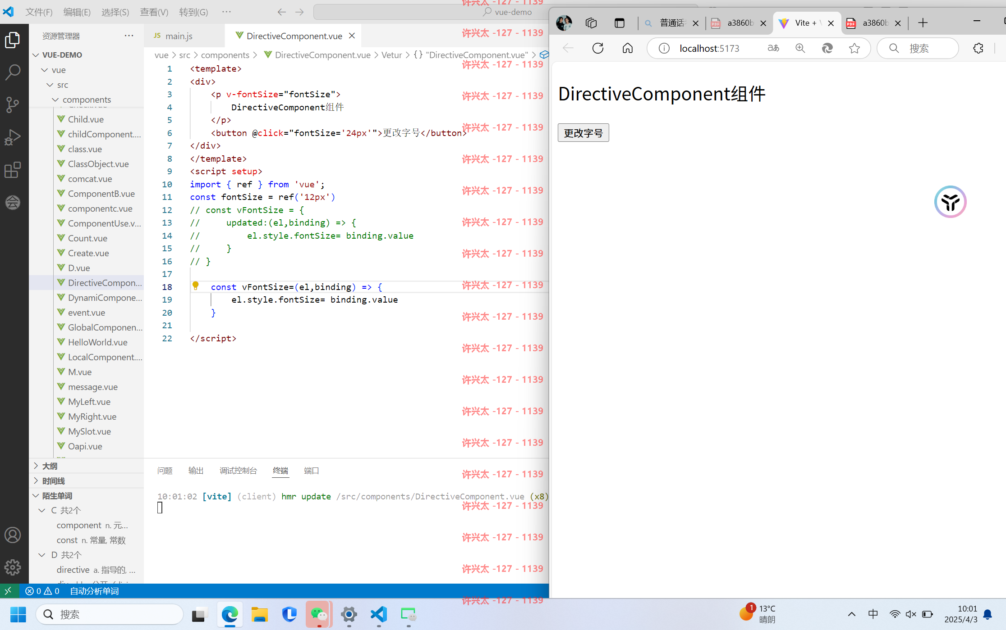
Task: Open Child.vue in the file explorer
Action: pyautogui.click(x=86, y=119)
